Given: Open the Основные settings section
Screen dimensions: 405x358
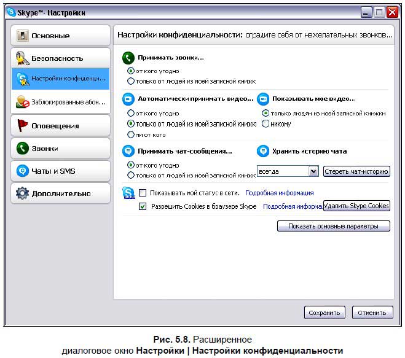Looking at the screenshot, I should click(60, 36).
